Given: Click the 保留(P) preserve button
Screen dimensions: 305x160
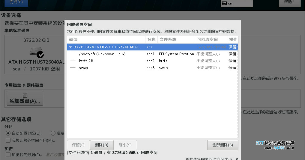Looking at the screenshot, I should coord(78,145).
